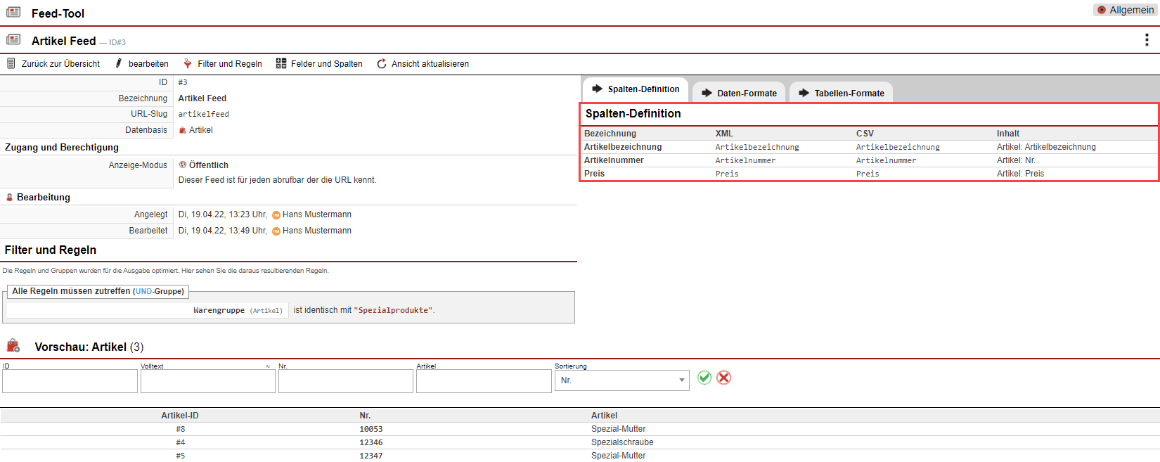Select the Spalten-Definition tab
Viewport: 1160px width, 462px height.
click(x=636, y=89)
